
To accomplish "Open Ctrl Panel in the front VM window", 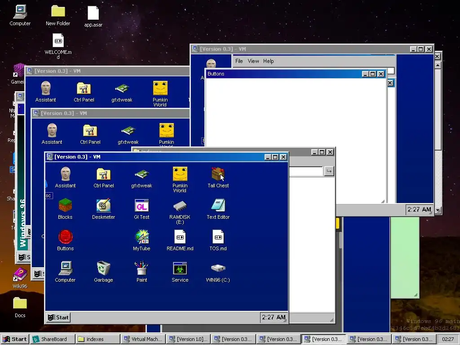I will [104, 177].
